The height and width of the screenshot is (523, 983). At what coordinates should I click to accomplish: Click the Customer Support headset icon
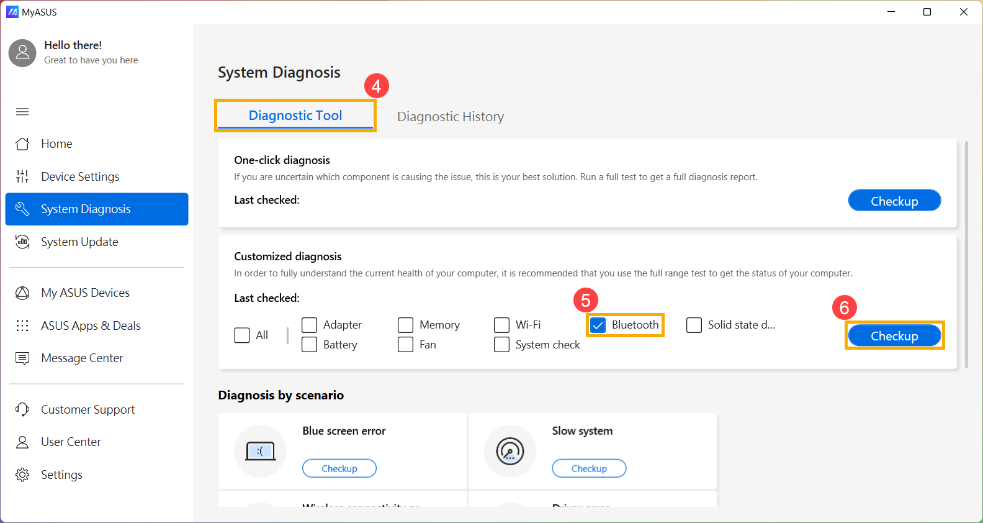22,409
